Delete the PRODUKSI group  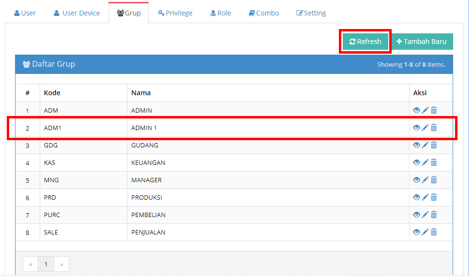[x=434, y=198]
